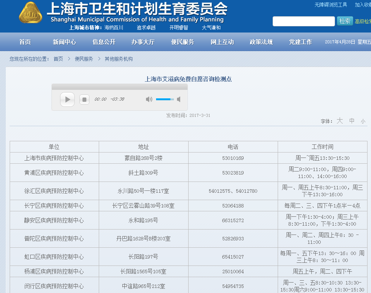Adjust the blue volume slider
This screenshot has height=293, width=371.
pyautogui.click(x=165, y=99)
